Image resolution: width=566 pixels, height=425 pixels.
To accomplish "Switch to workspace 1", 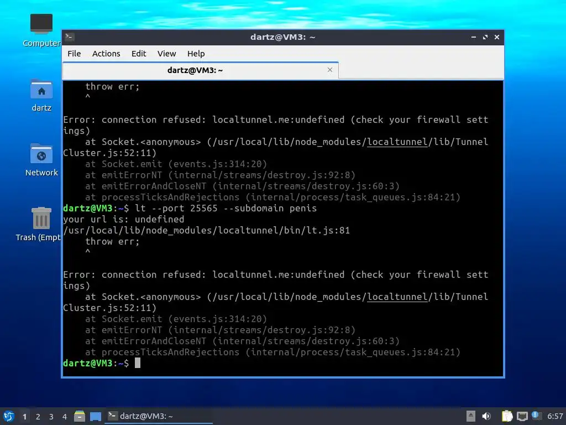I will (24, 417).
